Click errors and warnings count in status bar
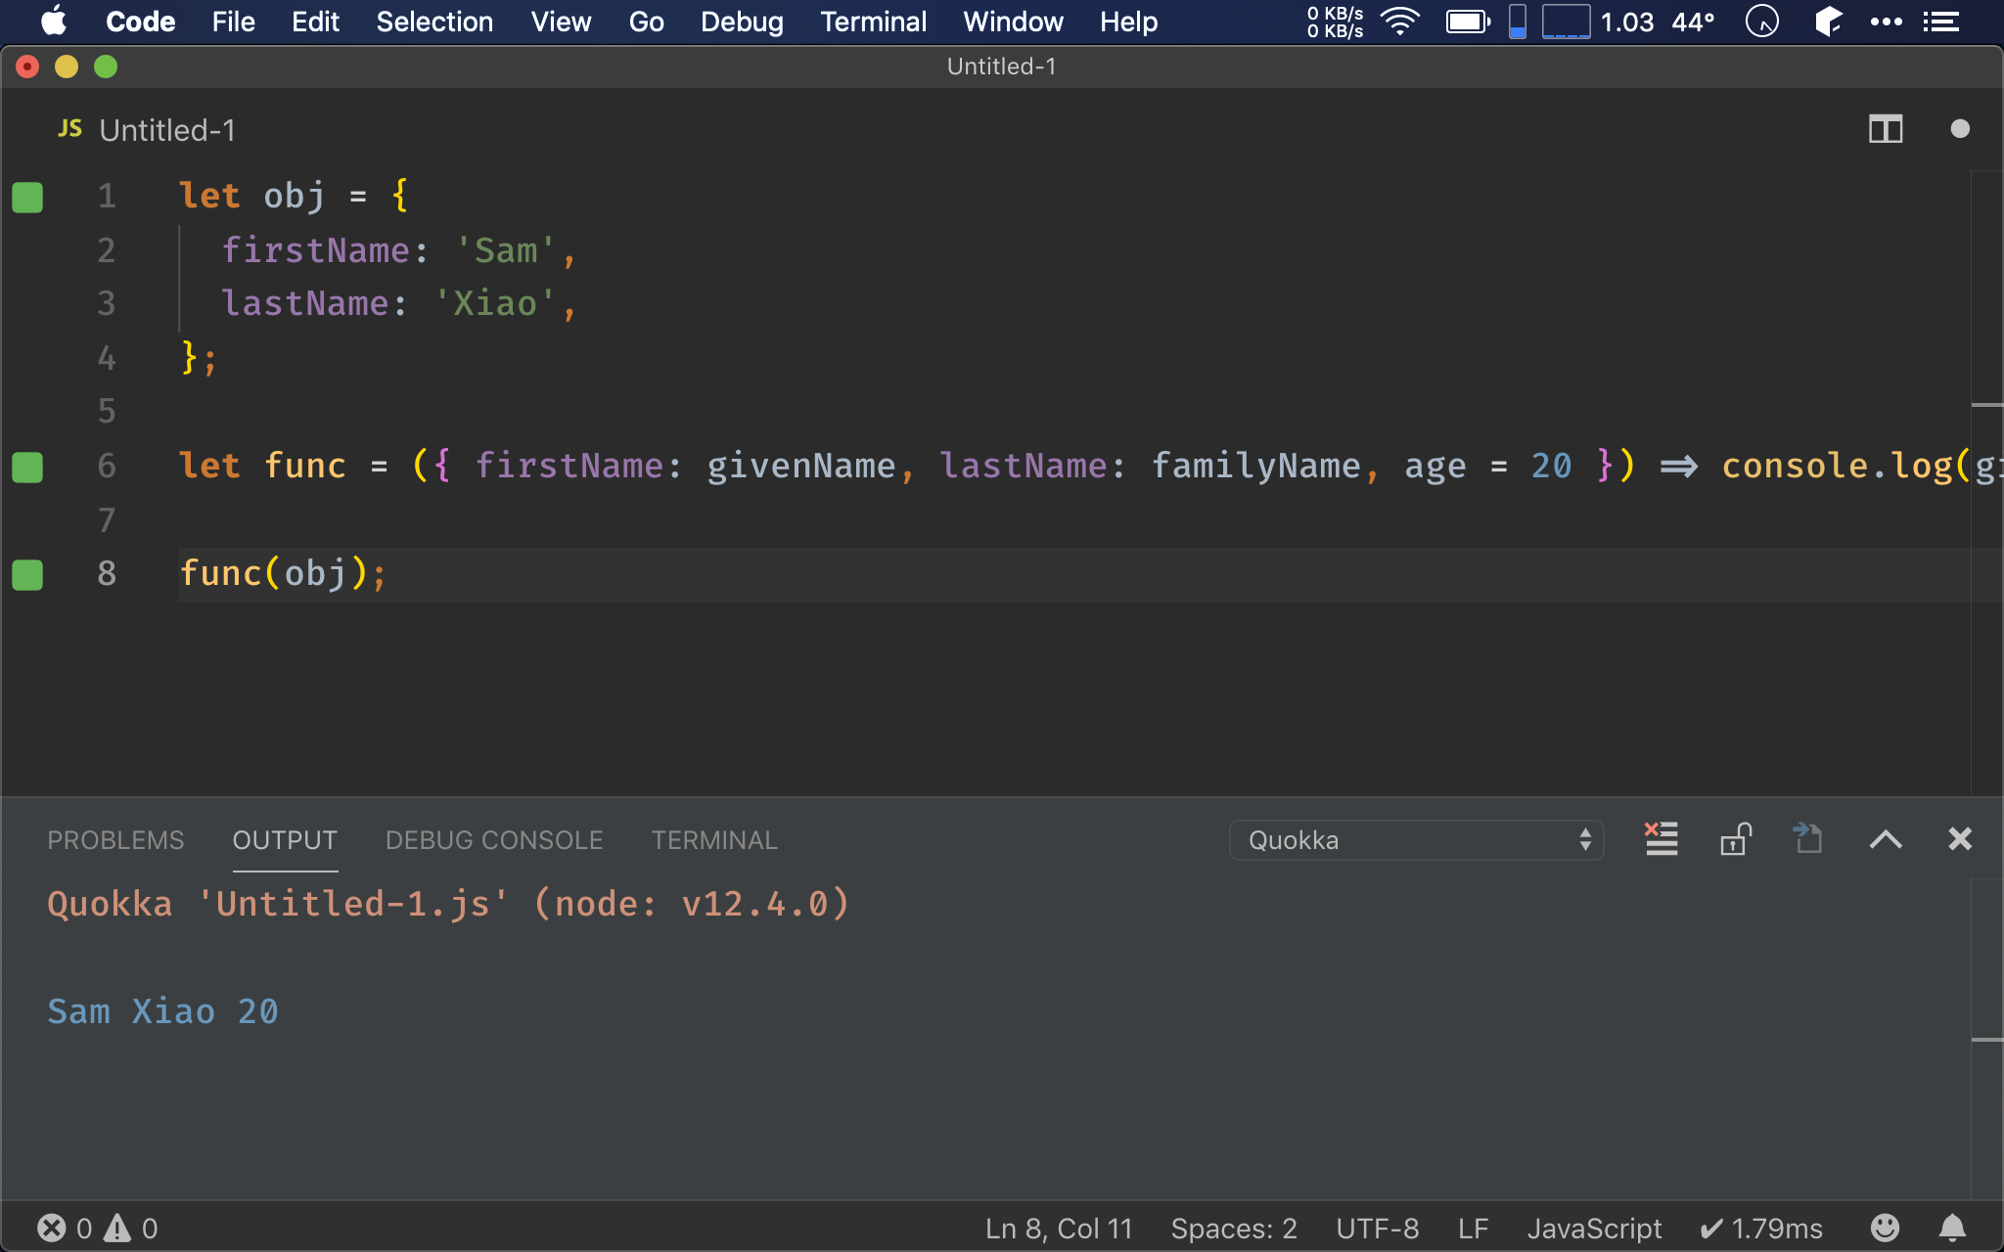Image resolution: width=2004 pixels, height=1252 pixels. [97, 1228]
